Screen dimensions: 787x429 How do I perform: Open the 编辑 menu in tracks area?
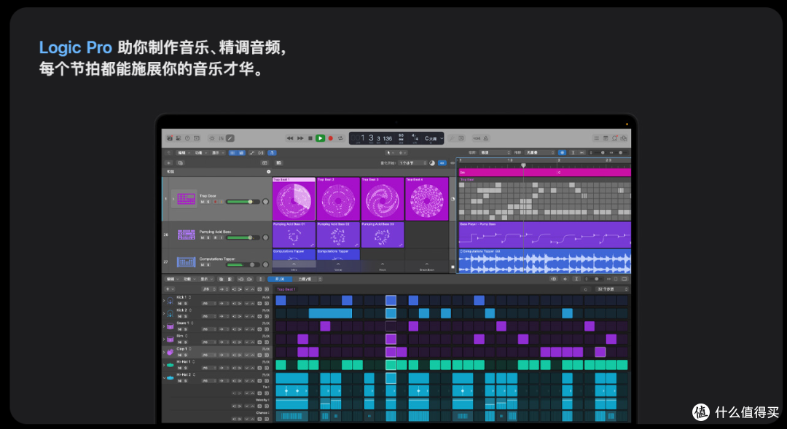point(183,152)
